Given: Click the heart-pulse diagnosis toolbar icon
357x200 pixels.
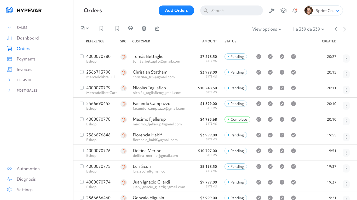Looking at the screenshot, I should pos(130,28).
